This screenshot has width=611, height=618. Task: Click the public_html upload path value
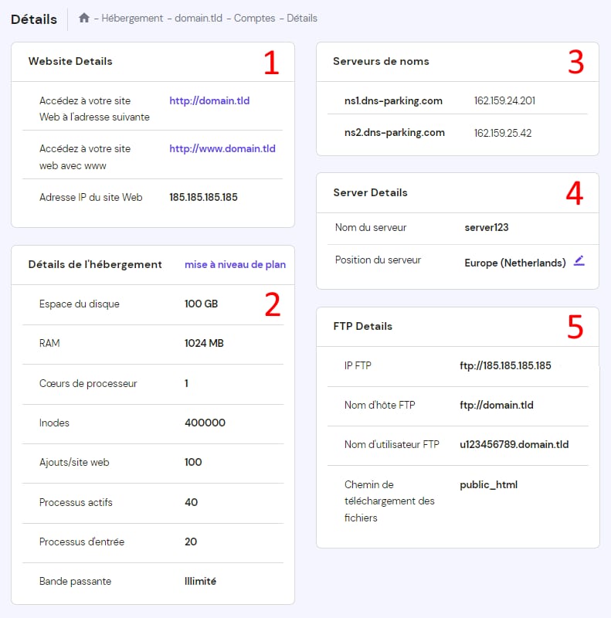coord(488,484)
